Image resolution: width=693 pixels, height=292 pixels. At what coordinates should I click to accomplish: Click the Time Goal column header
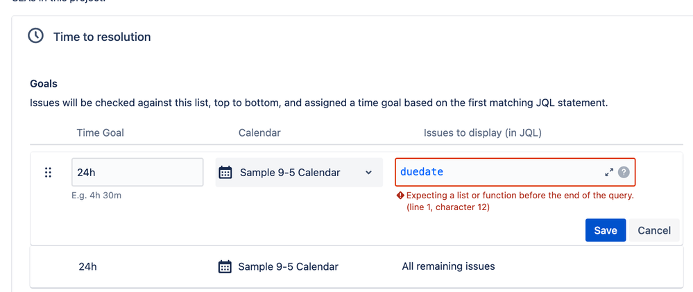point(101,133)
